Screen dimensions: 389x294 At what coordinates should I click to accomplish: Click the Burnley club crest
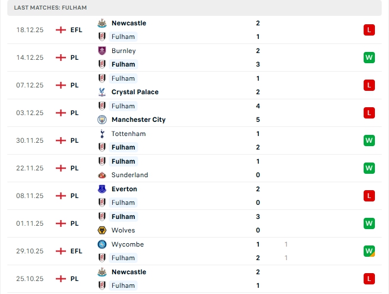[102, 51]
